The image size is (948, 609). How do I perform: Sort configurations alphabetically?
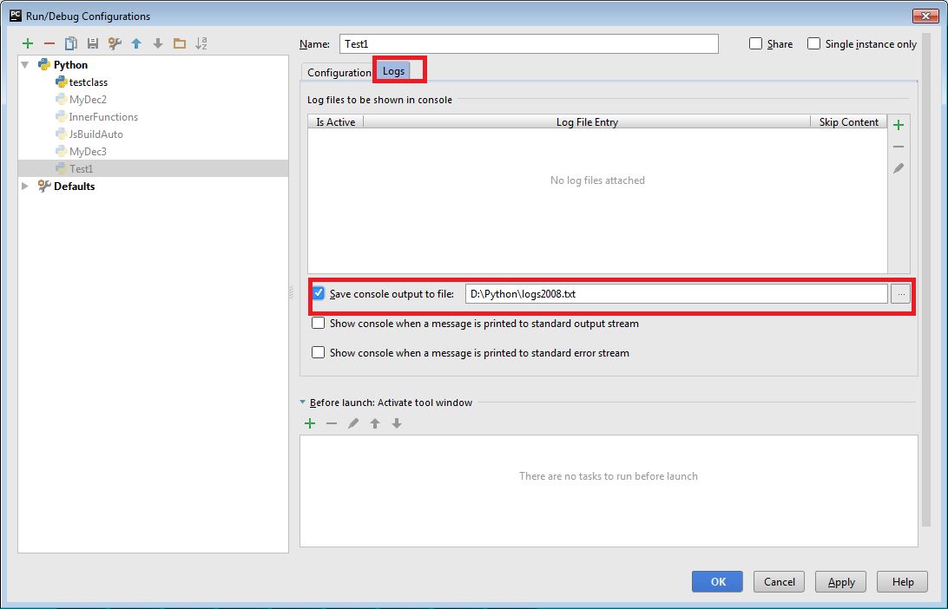point(201,43)
